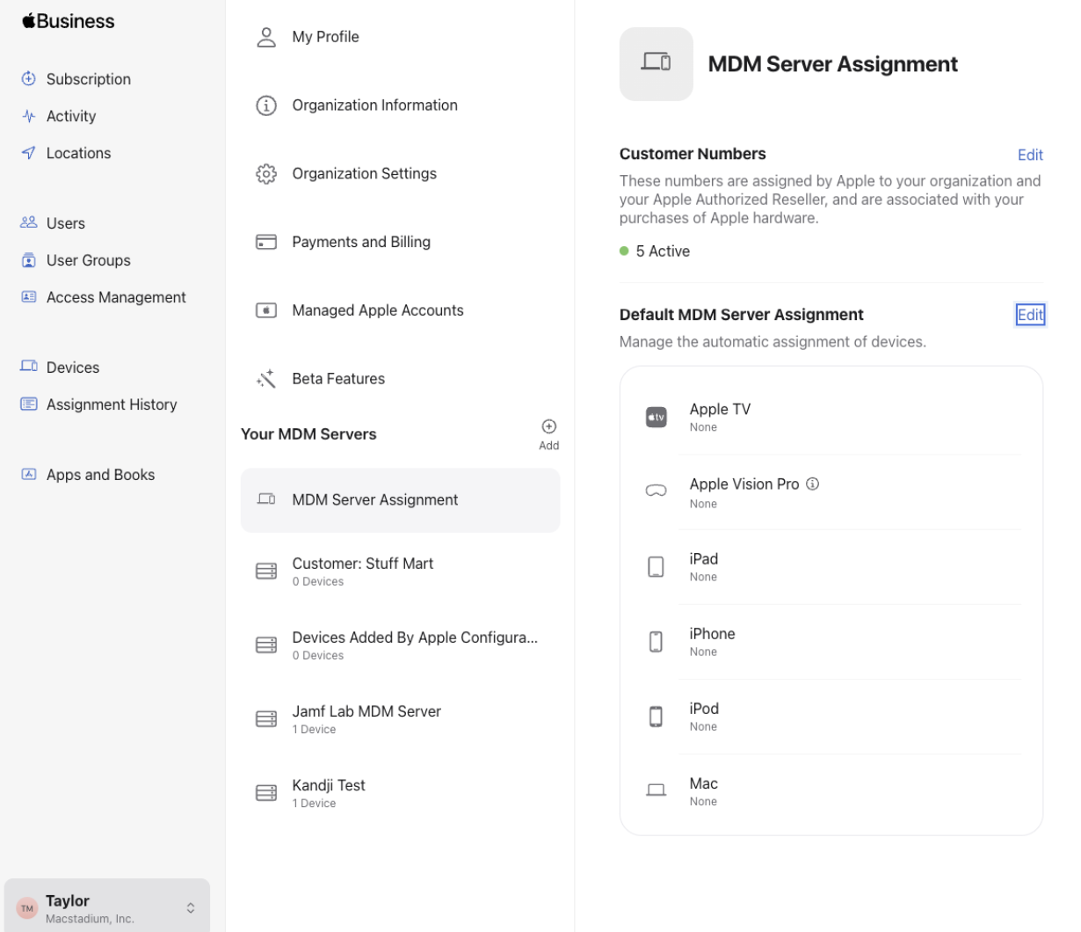Click the Assignment History list icon
The height and width of the screenshot is (932, 1081).
coord(29,404)
